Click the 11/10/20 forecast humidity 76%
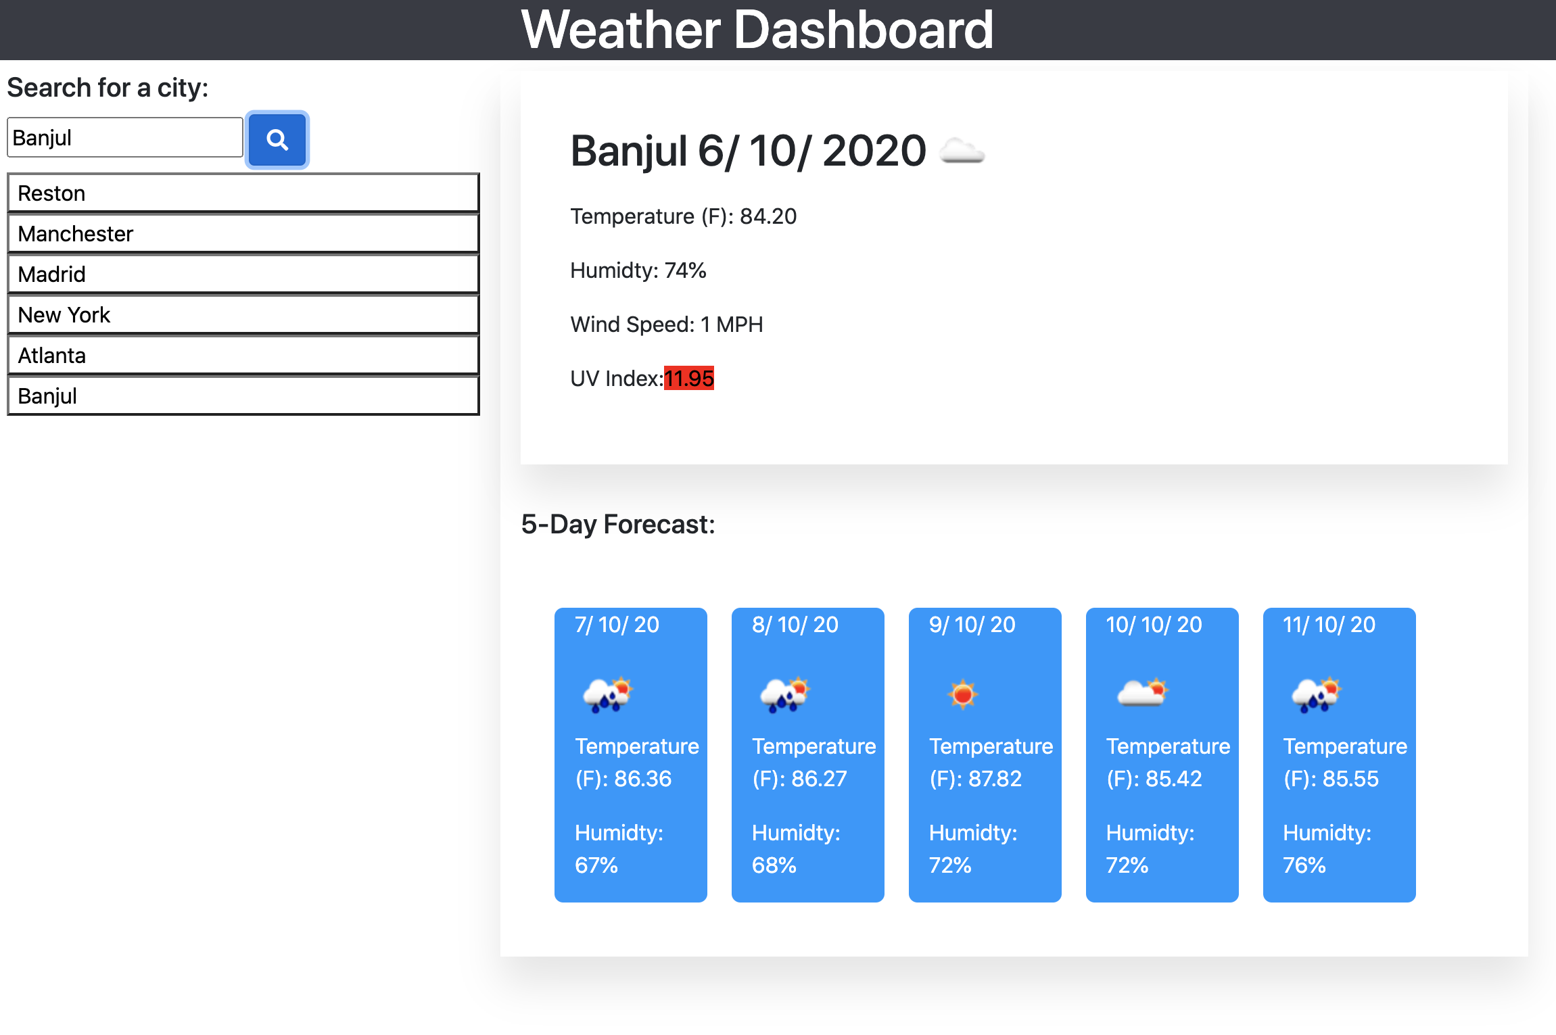1556x1035 pixels. coord(1327,849)
